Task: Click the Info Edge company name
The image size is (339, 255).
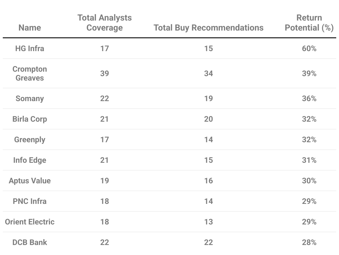Action: tap(30, 160)
